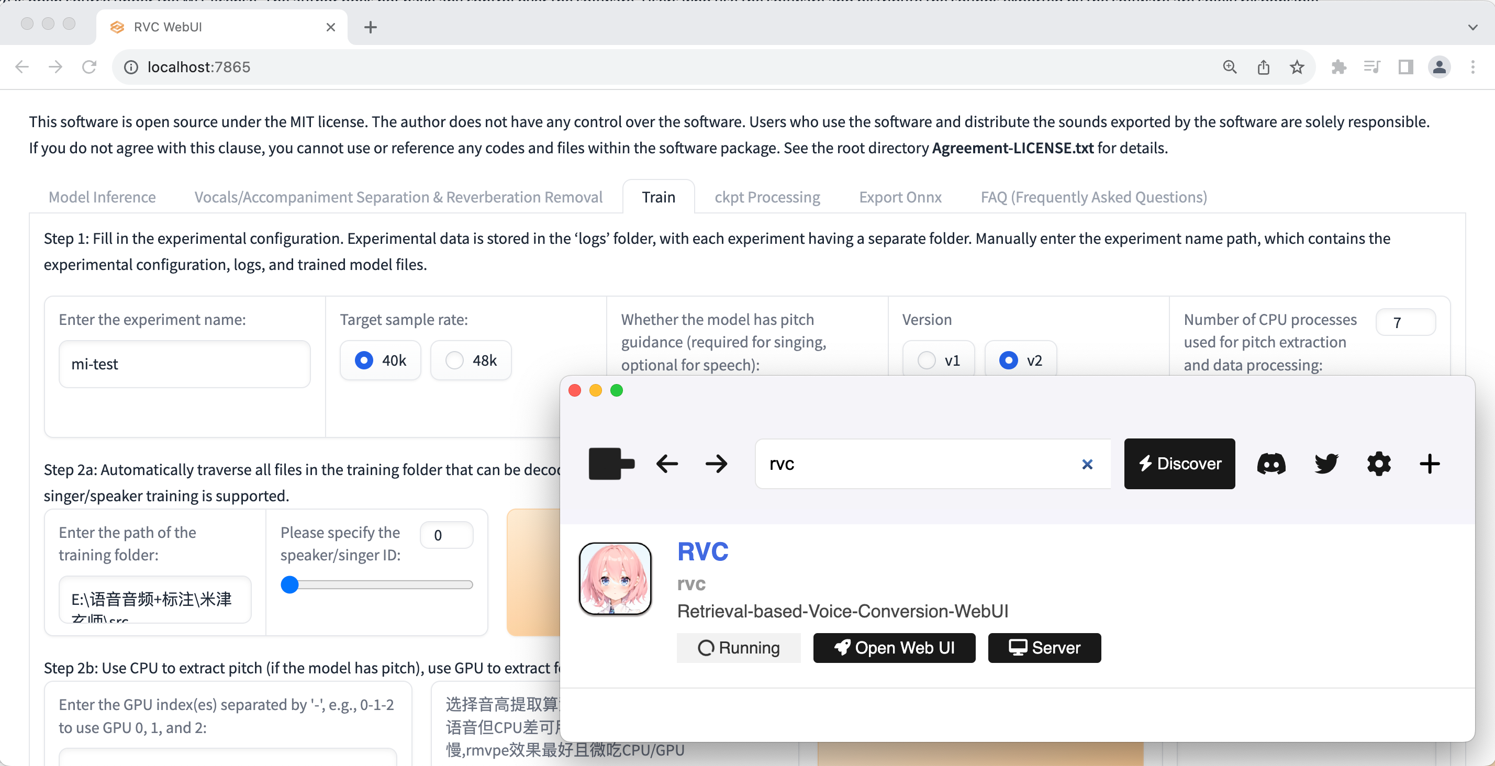Open Vocals/Accompaniment Separation tab

click(398, 197)
